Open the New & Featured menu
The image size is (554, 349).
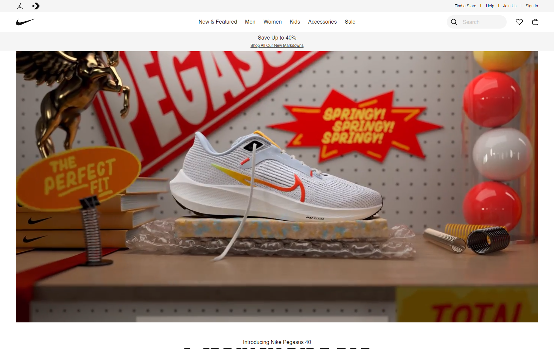(218, 22)
